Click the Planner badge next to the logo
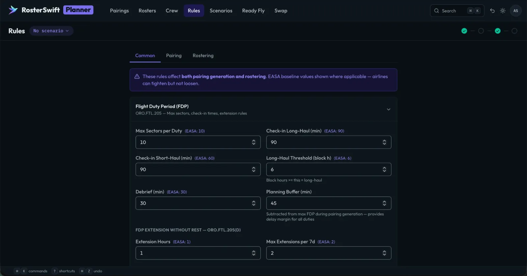The width and height of the screenshot is (527, 276). tap(78, 10)
